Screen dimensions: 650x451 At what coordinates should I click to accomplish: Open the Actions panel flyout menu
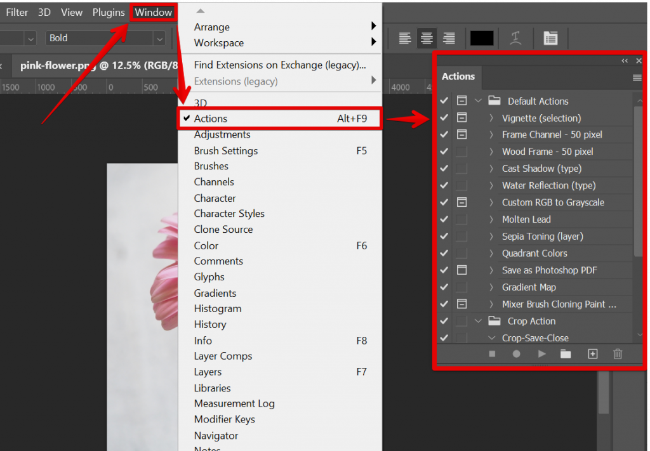pos(637,76)
